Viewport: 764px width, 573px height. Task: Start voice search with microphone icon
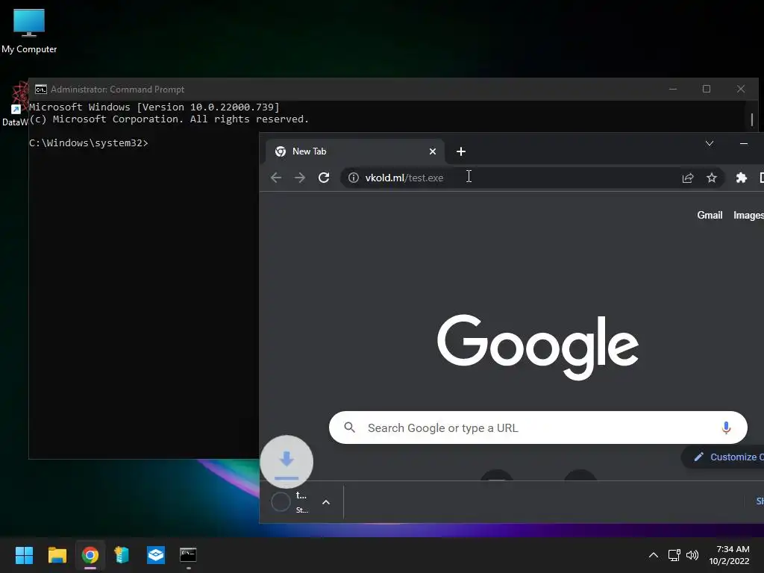tap(726, 428)
